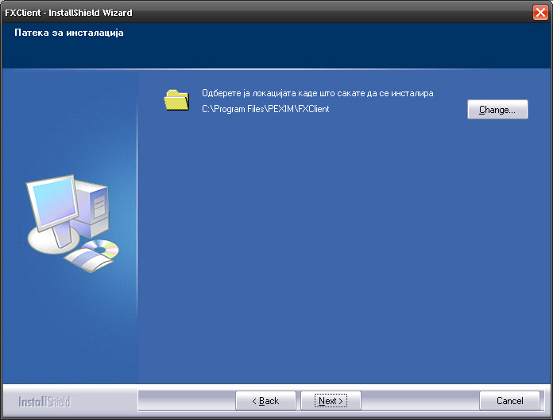
Task: Click the InstallShield logo at bottom left
Action: 44,402
